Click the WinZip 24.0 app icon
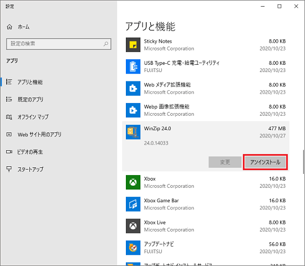Viewport: 305px width, 266px height. (x=133, y=132)
